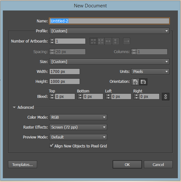The height and width of the screenshot is (182, 181).
Task: Click the Cancel button
Action: (x=158, y=164)
